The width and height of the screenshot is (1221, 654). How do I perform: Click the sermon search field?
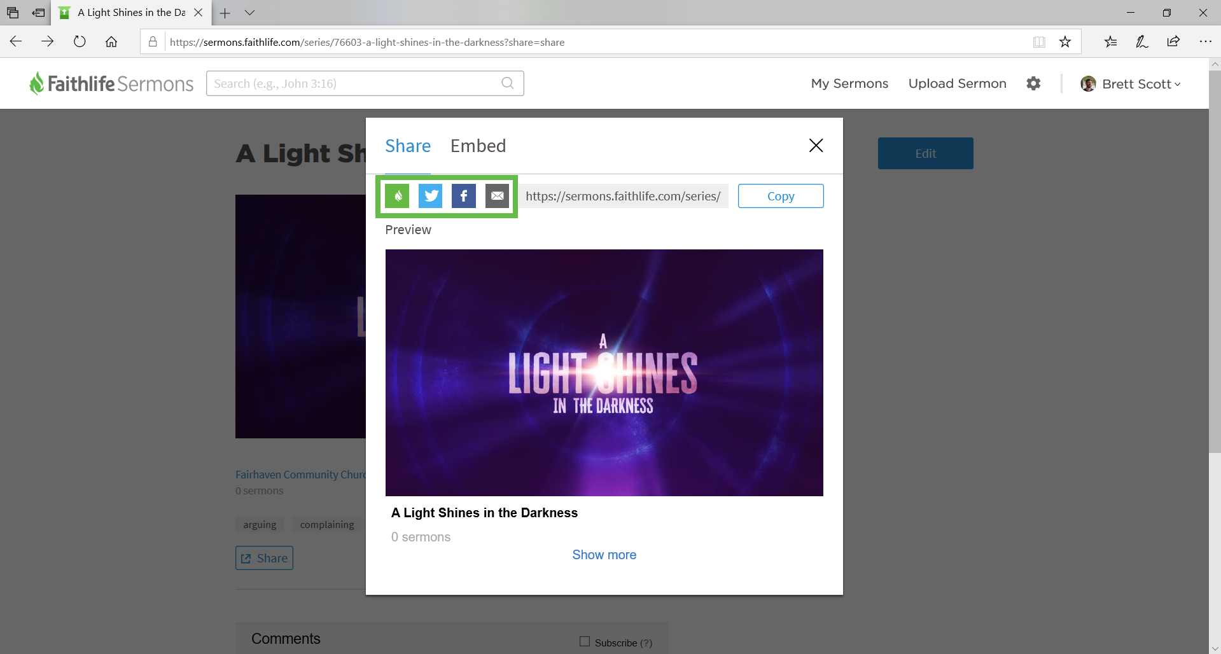(x=356, y=83)
